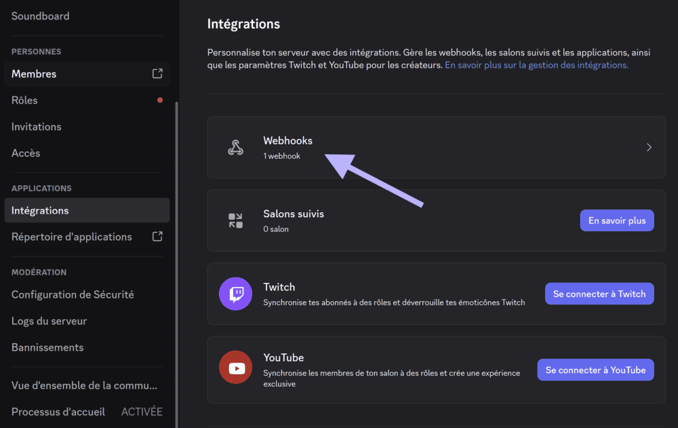This screenshot has height=428, width=678.
Task: Click the external link icon beside Répertoire d'applications
Action: (x=157, y=236)
